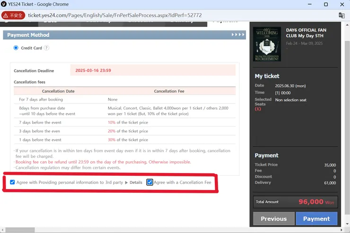This screenshot has width=350, height=233.
Task: Open the Google Translate page icon
Action: 341,16
